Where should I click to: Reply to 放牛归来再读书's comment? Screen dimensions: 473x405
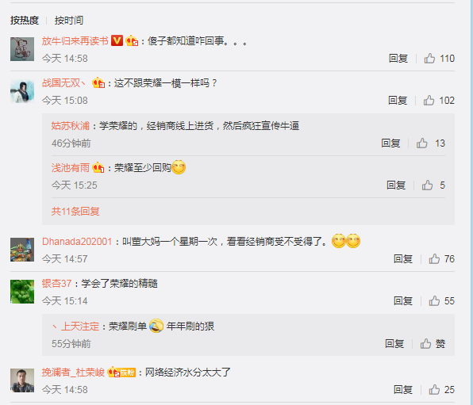point(398,58)
